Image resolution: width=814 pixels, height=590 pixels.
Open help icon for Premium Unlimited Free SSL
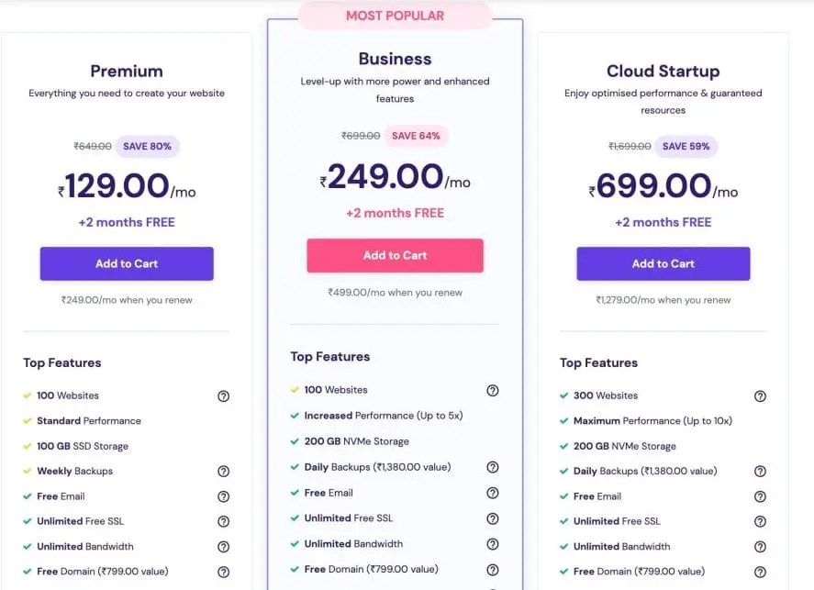(223, 521)
